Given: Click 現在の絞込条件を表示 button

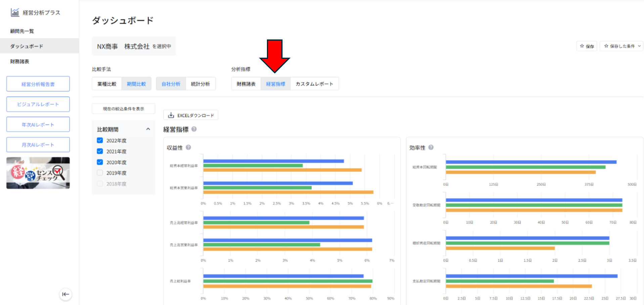Looking at the screenshot, I should click(x=123, y=109).
